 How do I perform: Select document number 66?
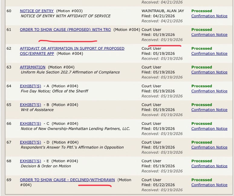tap(9, 124)
